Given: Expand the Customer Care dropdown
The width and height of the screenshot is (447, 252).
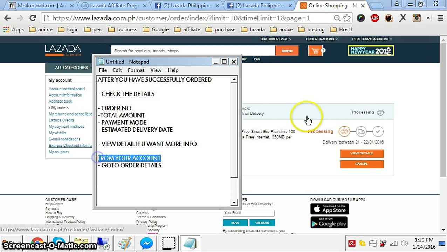Looking at the screenshot, I should click(x=276, y=39).
